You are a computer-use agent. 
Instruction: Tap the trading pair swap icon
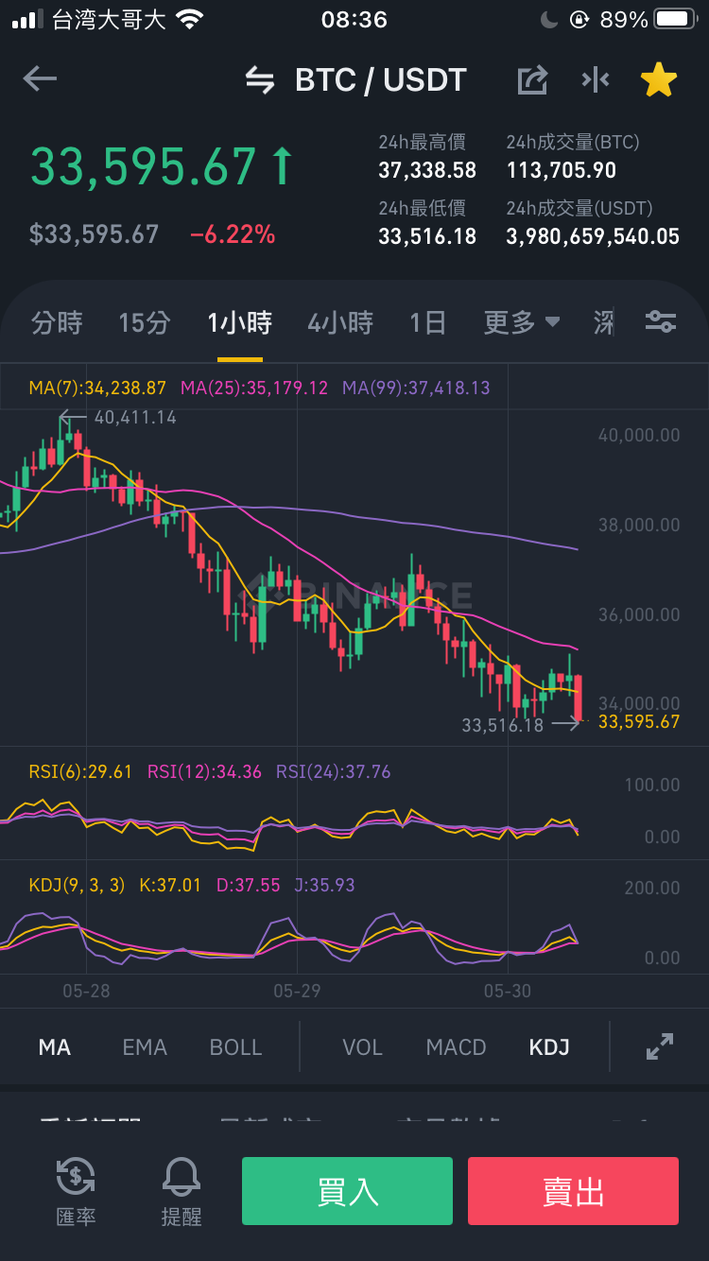tap(260, 80)
